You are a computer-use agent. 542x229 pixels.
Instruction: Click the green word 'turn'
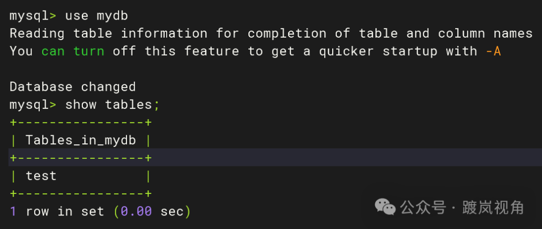(88, 51)
